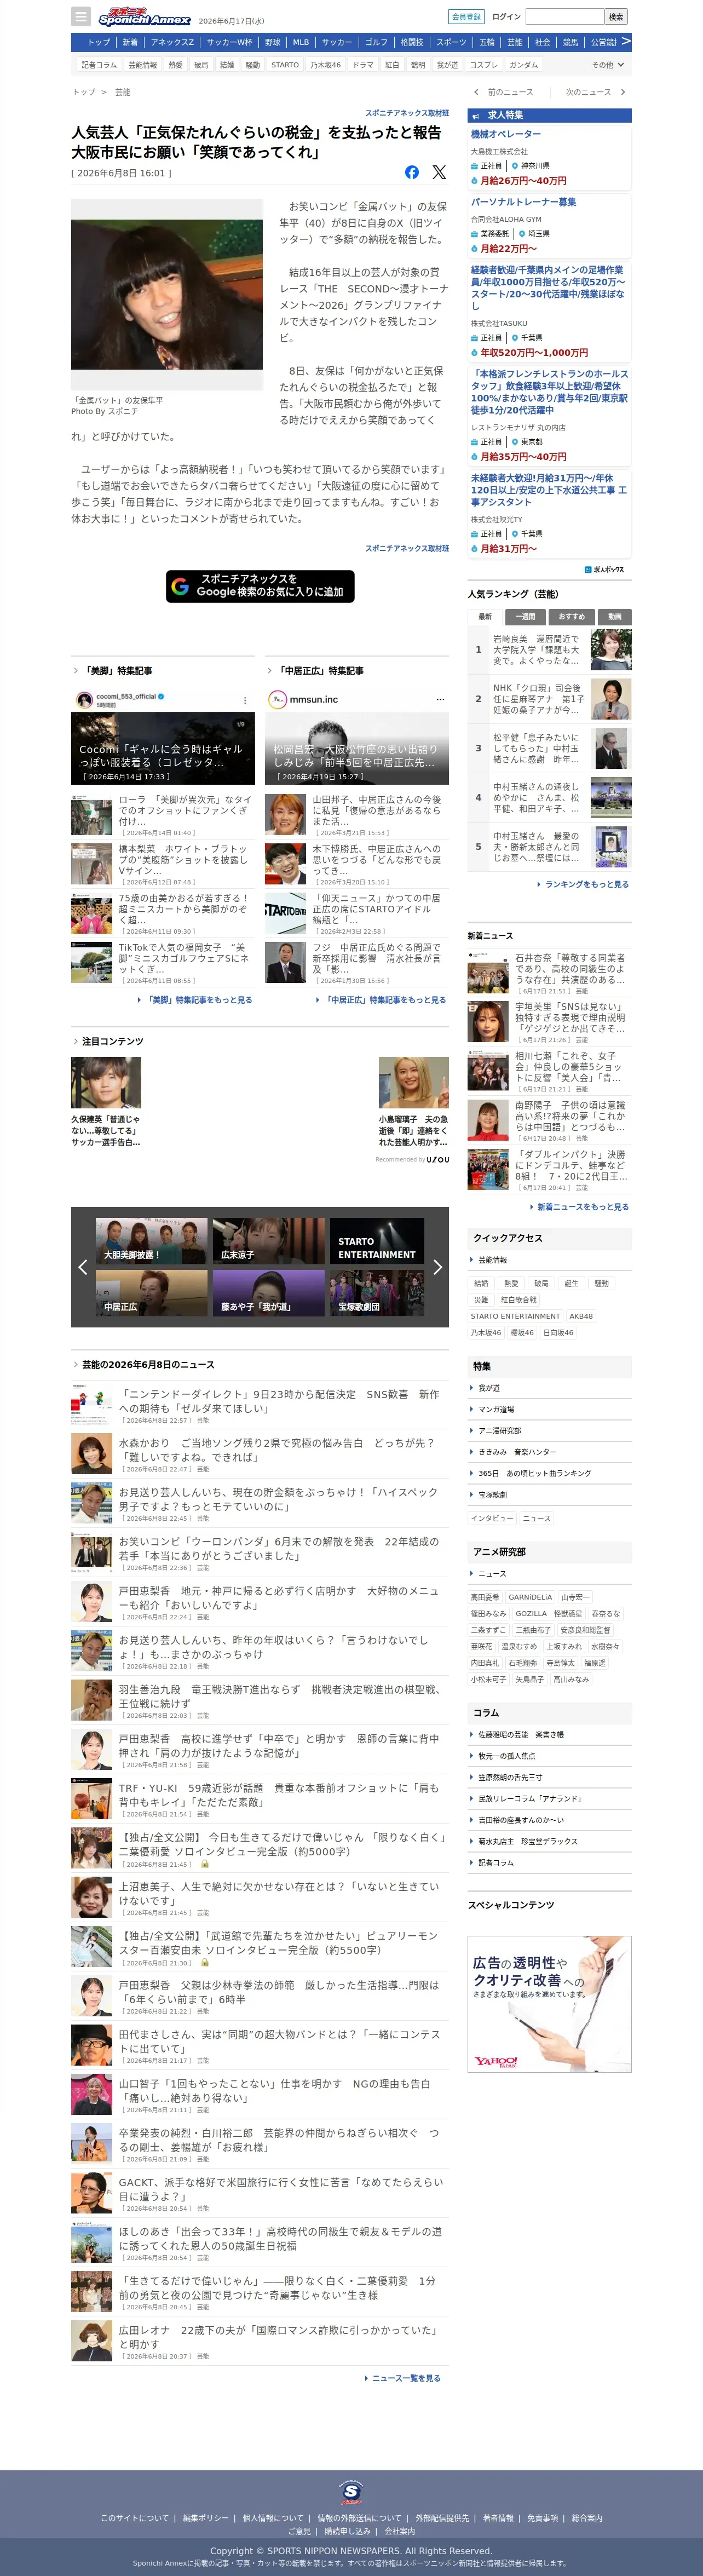Viewport: 703px width, 2576px height.
Task: Switch to the おすすめ ranking tab
Action: pos(572,617)
